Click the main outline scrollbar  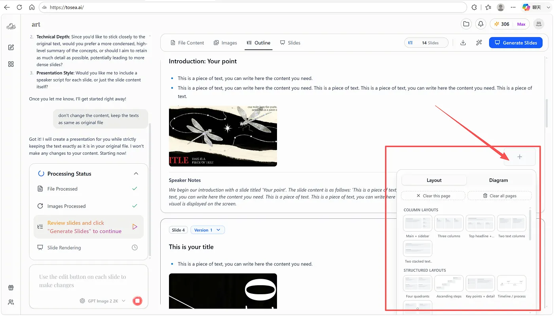(x=547, y=113)
